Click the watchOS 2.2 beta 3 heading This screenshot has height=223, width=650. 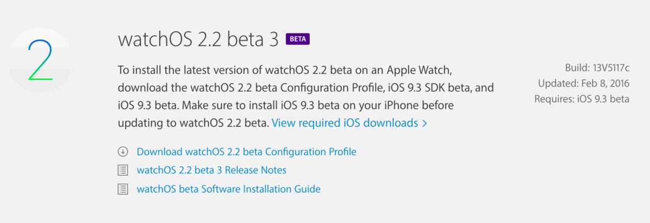(198, 39)
